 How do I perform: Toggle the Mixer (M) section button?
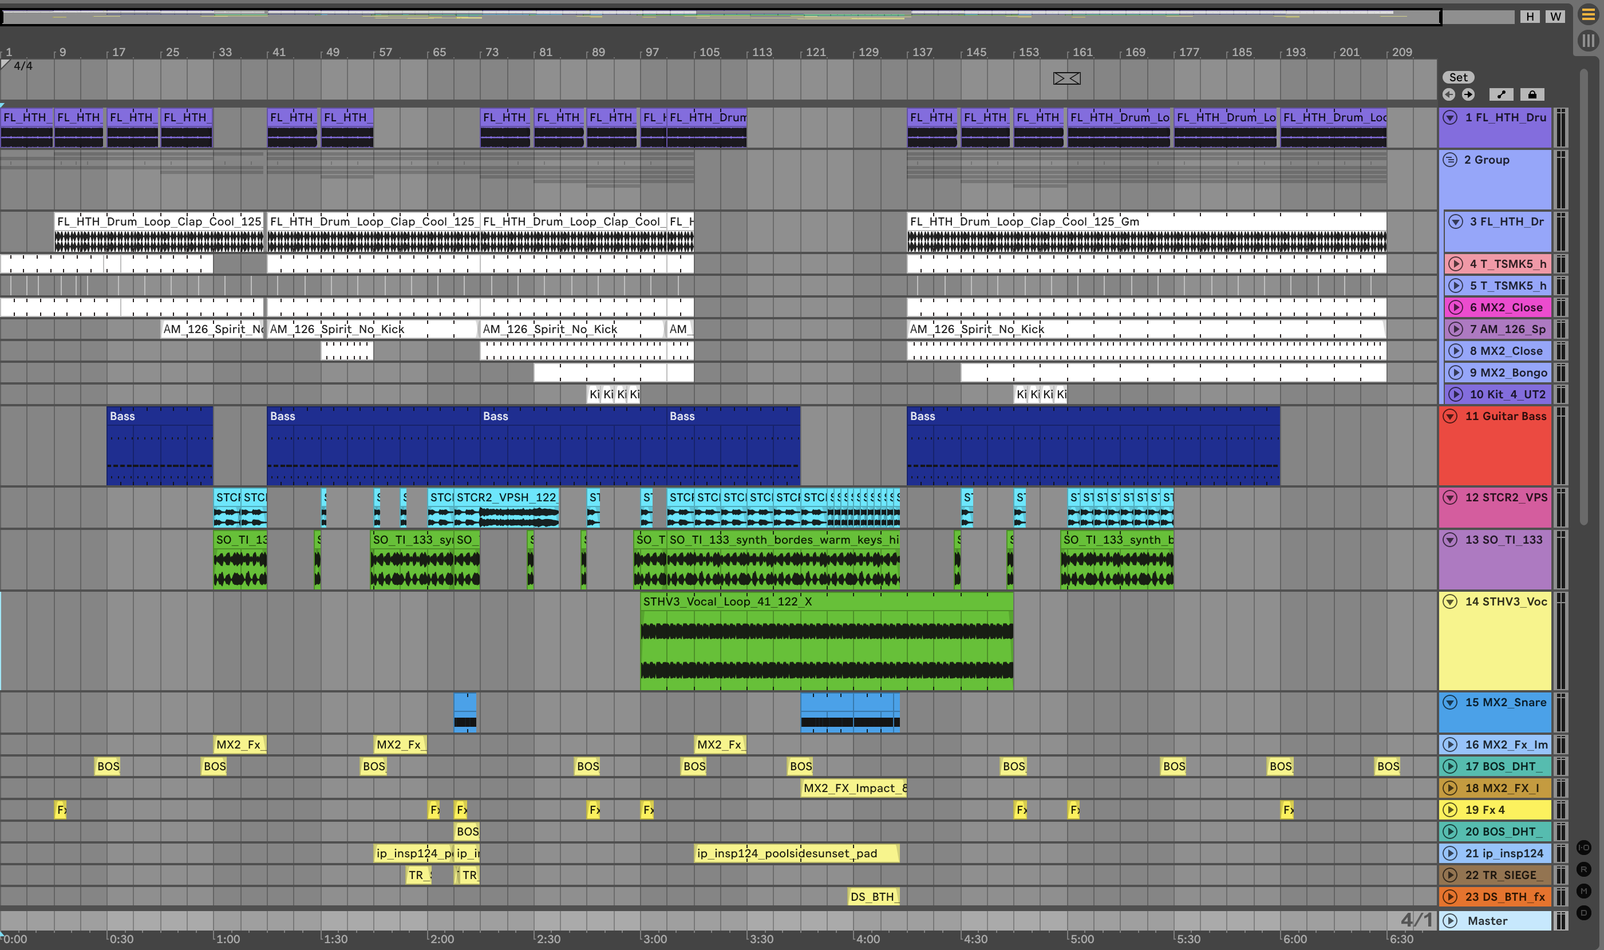(1583, 890)
